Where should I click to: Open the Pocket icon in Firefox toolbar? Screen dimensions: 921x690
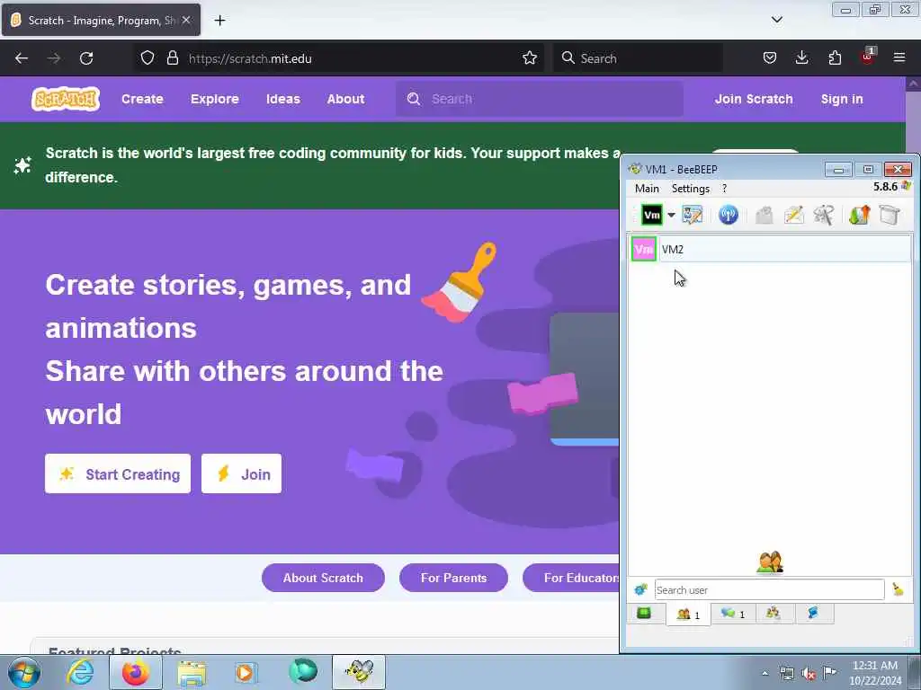[770, 57]
